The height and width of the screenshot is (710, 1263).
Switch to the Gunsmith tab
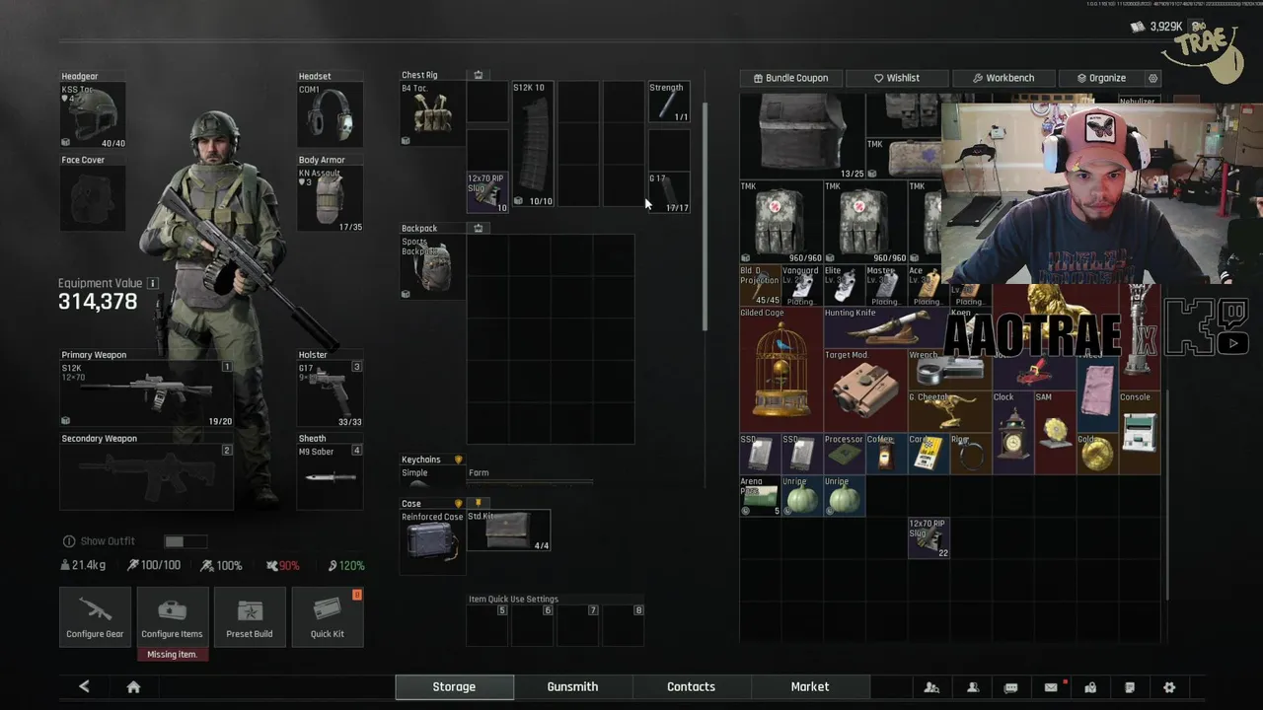click(572, 686)
